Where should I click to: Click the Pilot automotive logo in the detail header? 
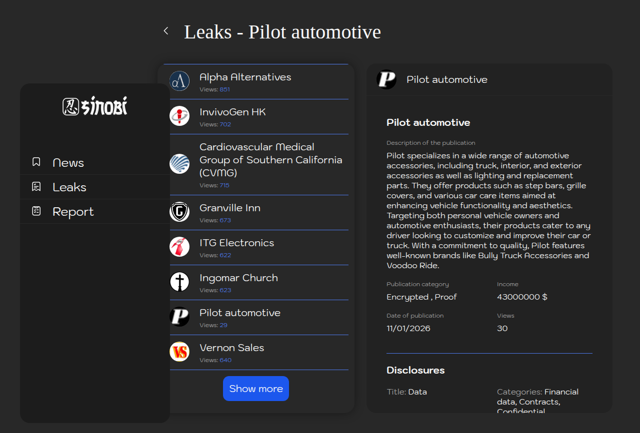click(x=386, y=79)
